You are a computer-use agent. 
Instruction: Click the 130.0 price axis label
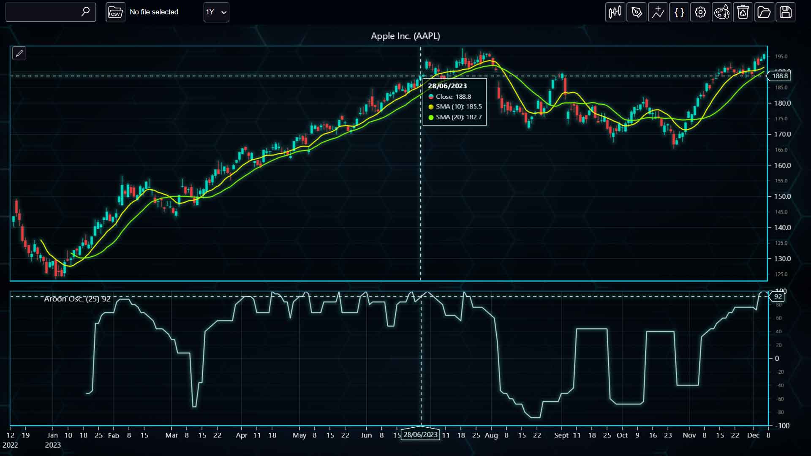(x=782, y=259)
